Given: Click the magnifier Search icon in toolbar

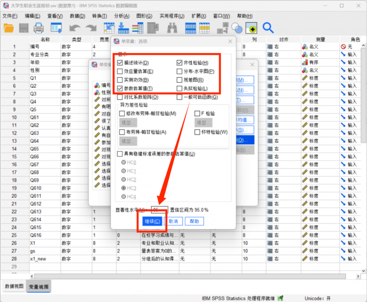Looking at the screenshot, I should [x=268, y=28].
